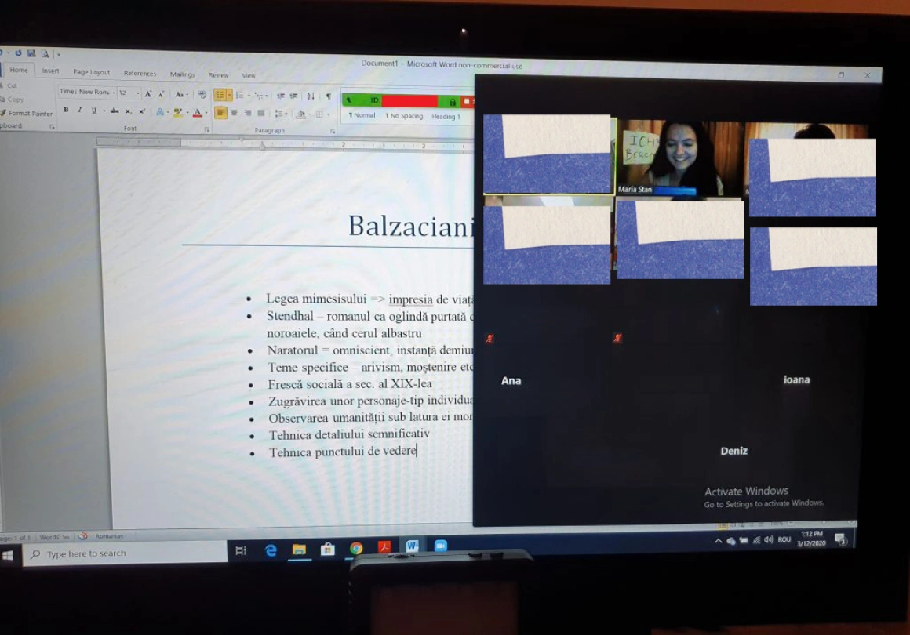Click the Windows taskbar search box
This screenshot has height=635, width=910.
[126, 553]
